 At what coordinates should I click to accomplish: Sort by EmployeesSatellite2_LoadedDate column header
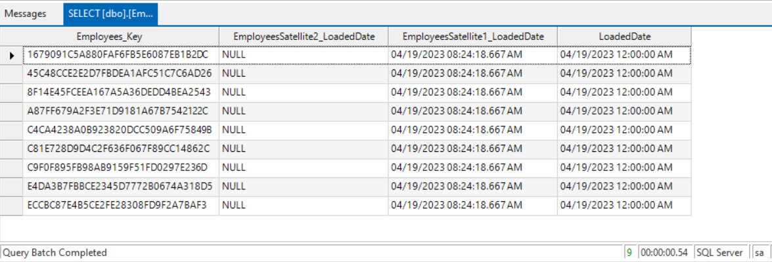tap(304, 37)
